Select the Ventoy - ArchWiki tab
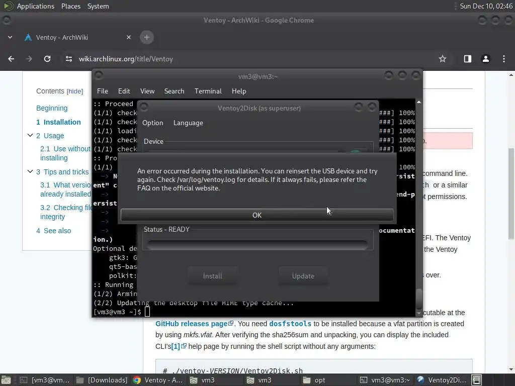Viewport: 515px width, 386px height. click(x=77, y=37)
